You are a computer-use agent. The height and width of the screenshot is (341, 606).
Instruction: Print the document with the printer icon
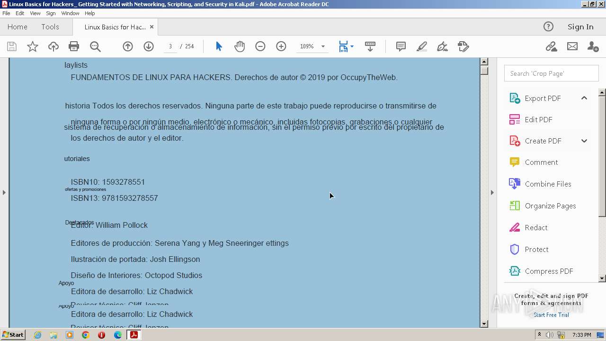click(74, 46)
